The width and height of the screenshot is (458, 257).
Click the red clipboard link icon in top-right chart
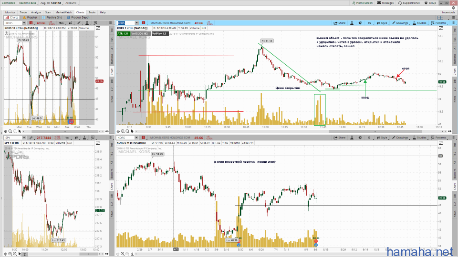(144, 23)
